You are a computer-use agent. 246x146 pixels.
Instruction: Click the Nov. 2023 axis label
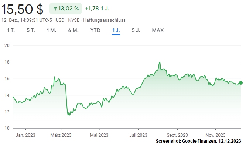pyautogui.click(x=216, y=135)
